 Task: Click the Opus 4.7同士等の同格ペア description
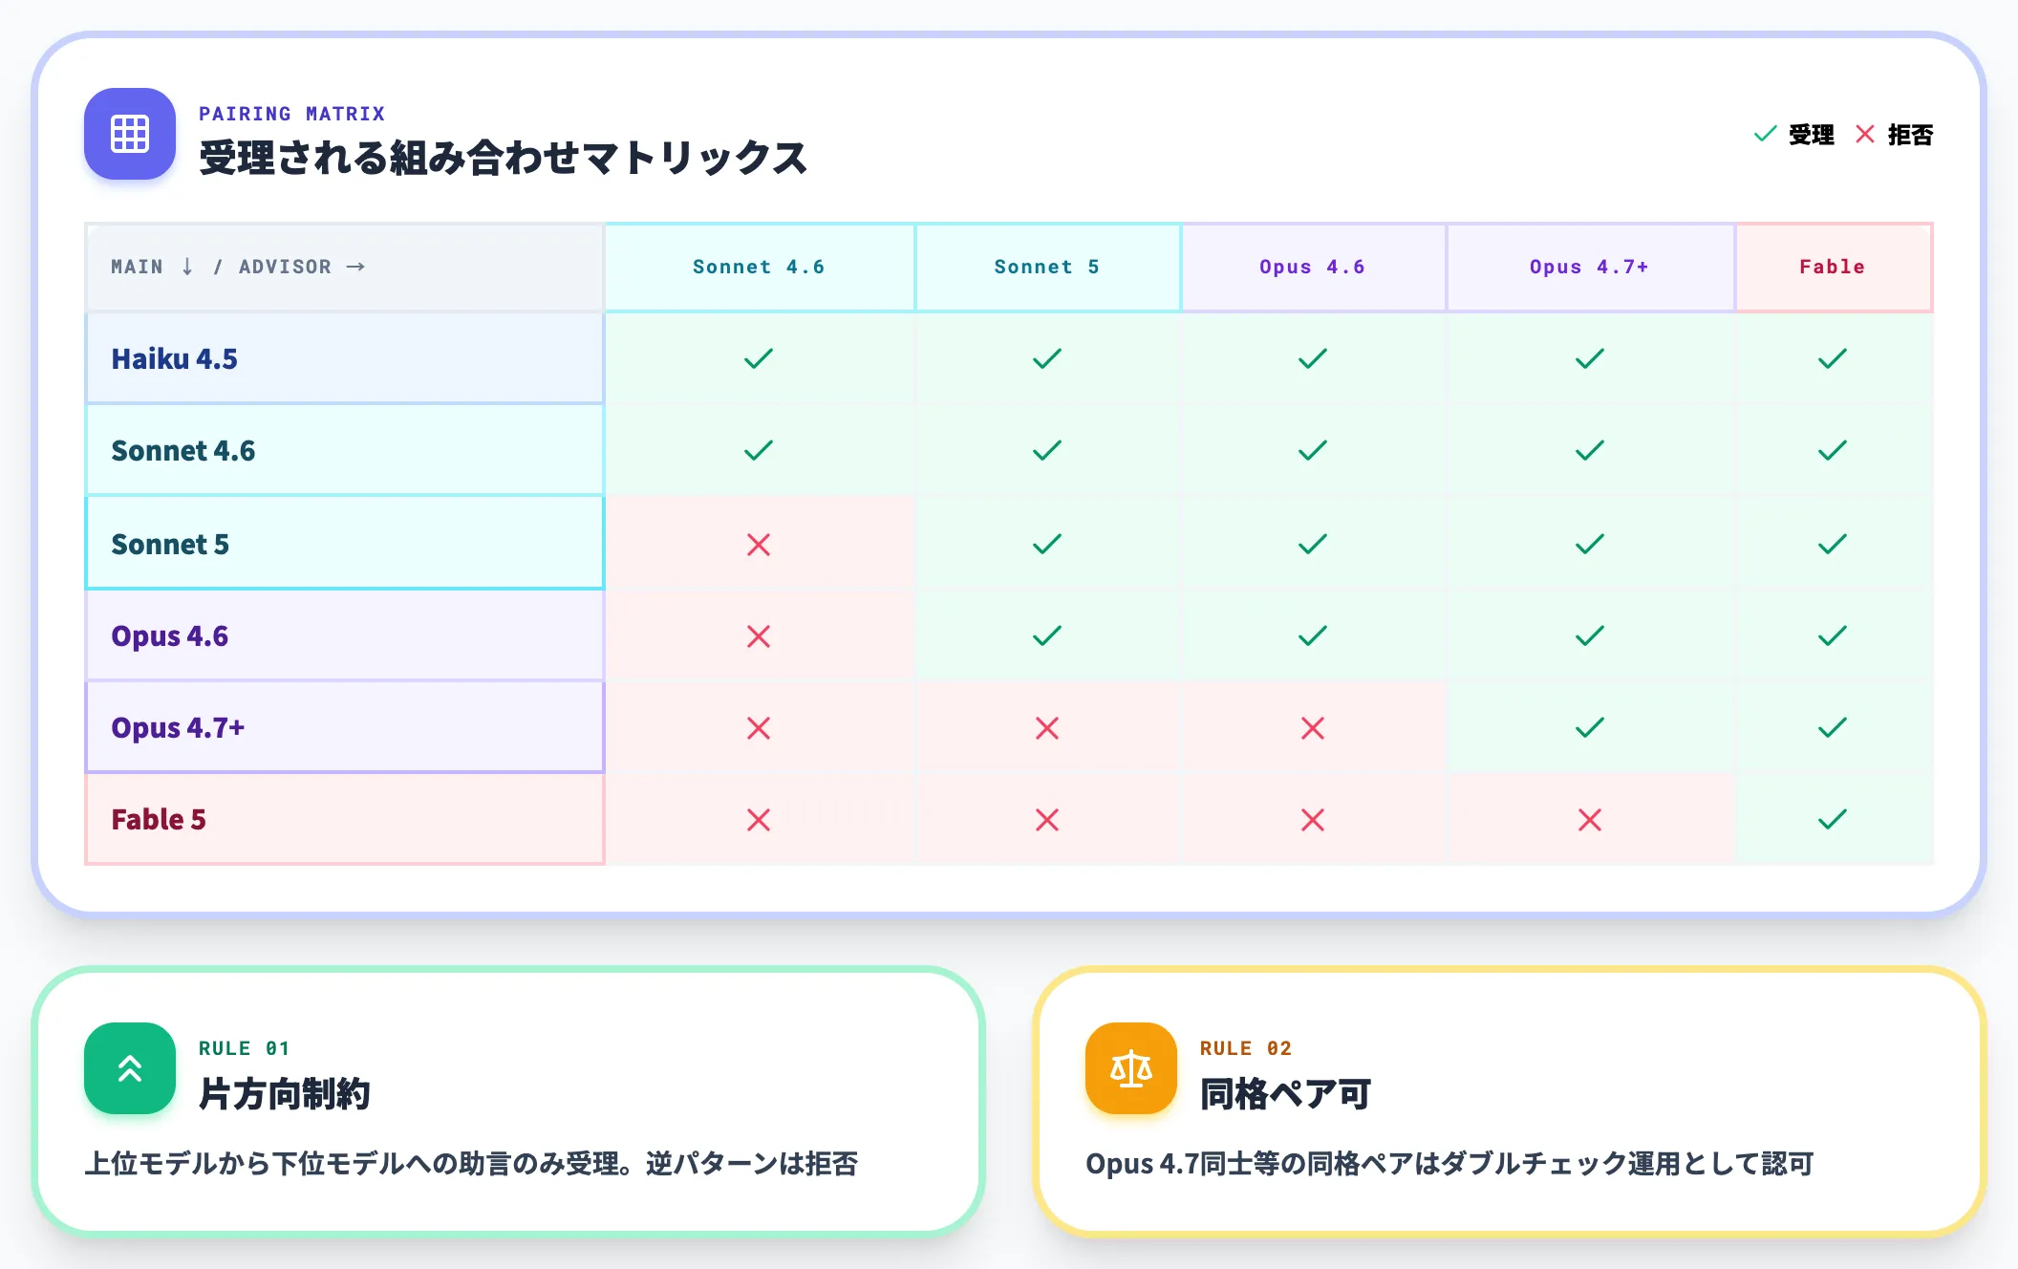(1450, 1164)
